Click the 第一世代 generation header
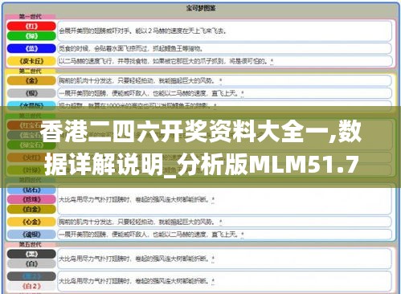401x294 pixels. (x=31, y=17)
